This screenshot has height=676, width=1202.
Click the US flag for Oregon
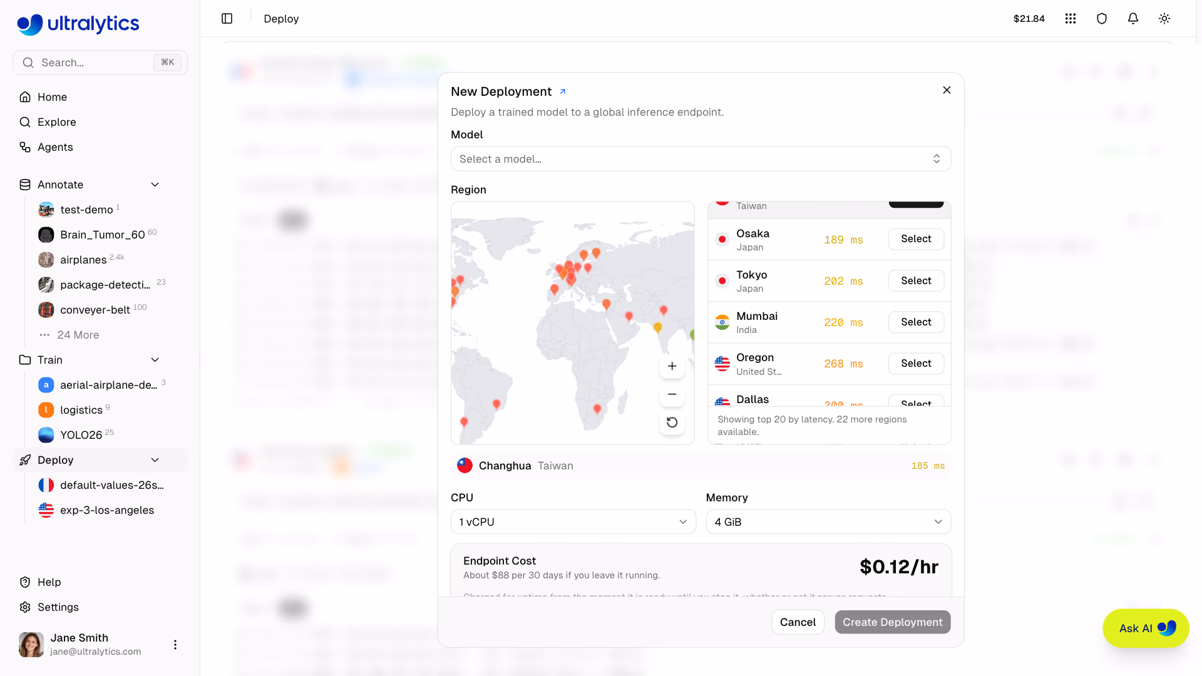(x=722, y=364)
